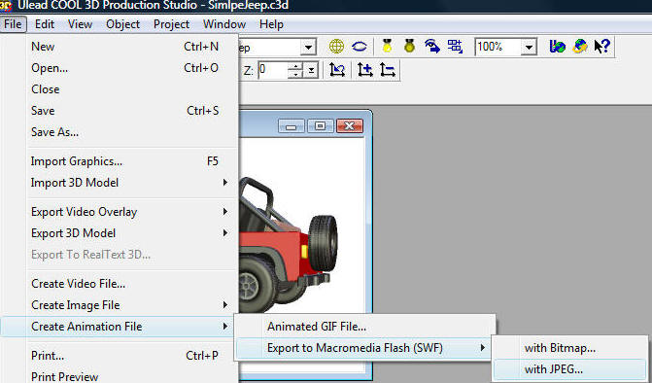This screenshot has width=652, height=383.
Task: Open the Project menu
Action: pyautogui.click(x=171, y=24)
